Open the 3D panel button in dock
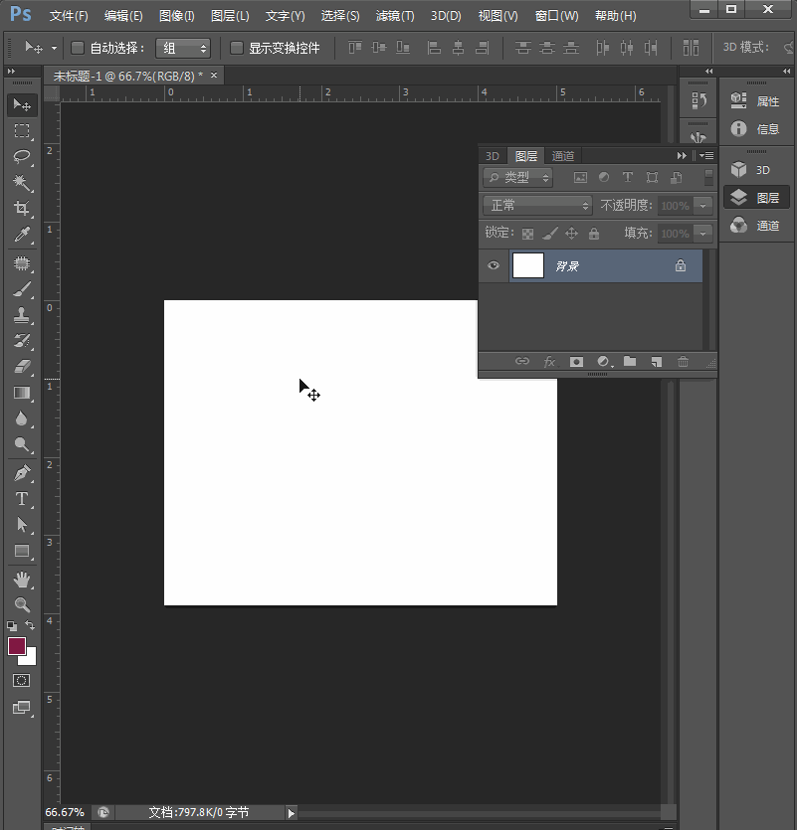This screenshot has width=797, height=830. [x=756, y=169]
